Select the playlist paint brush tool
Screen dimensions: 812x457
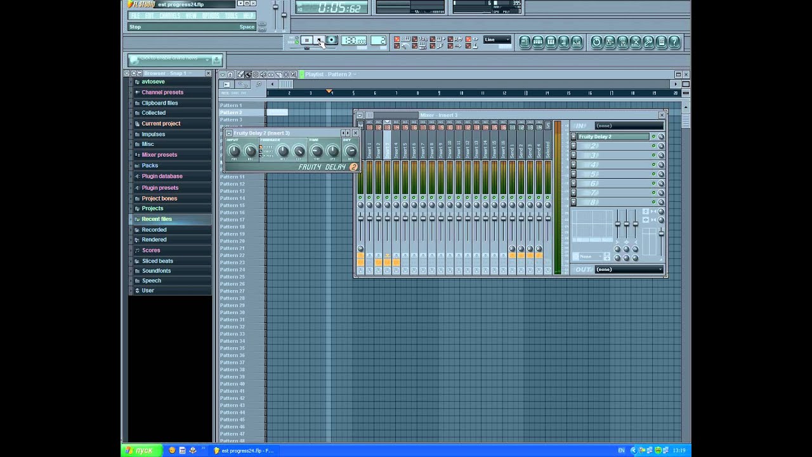(x=248, y=75)
